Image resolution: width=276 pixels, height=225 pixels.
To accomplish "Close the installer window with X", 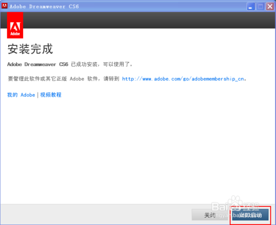I will pos(270,7).
